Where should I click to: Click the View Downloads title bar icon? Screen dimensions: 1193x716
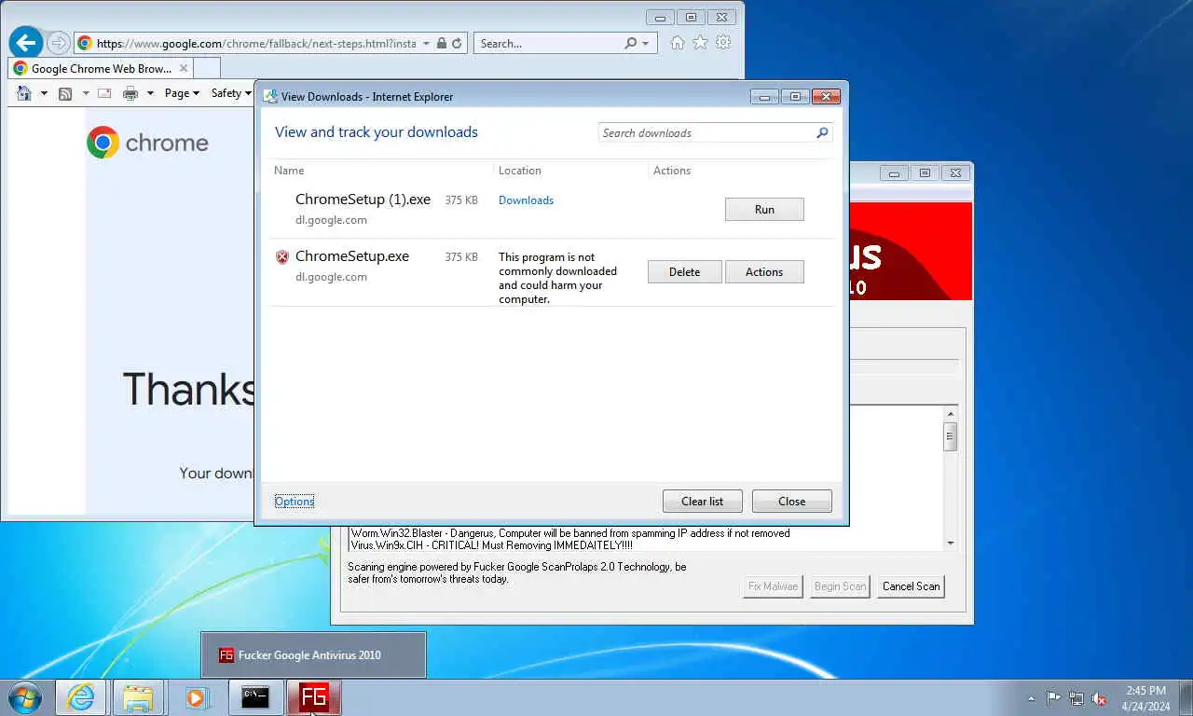269,96
